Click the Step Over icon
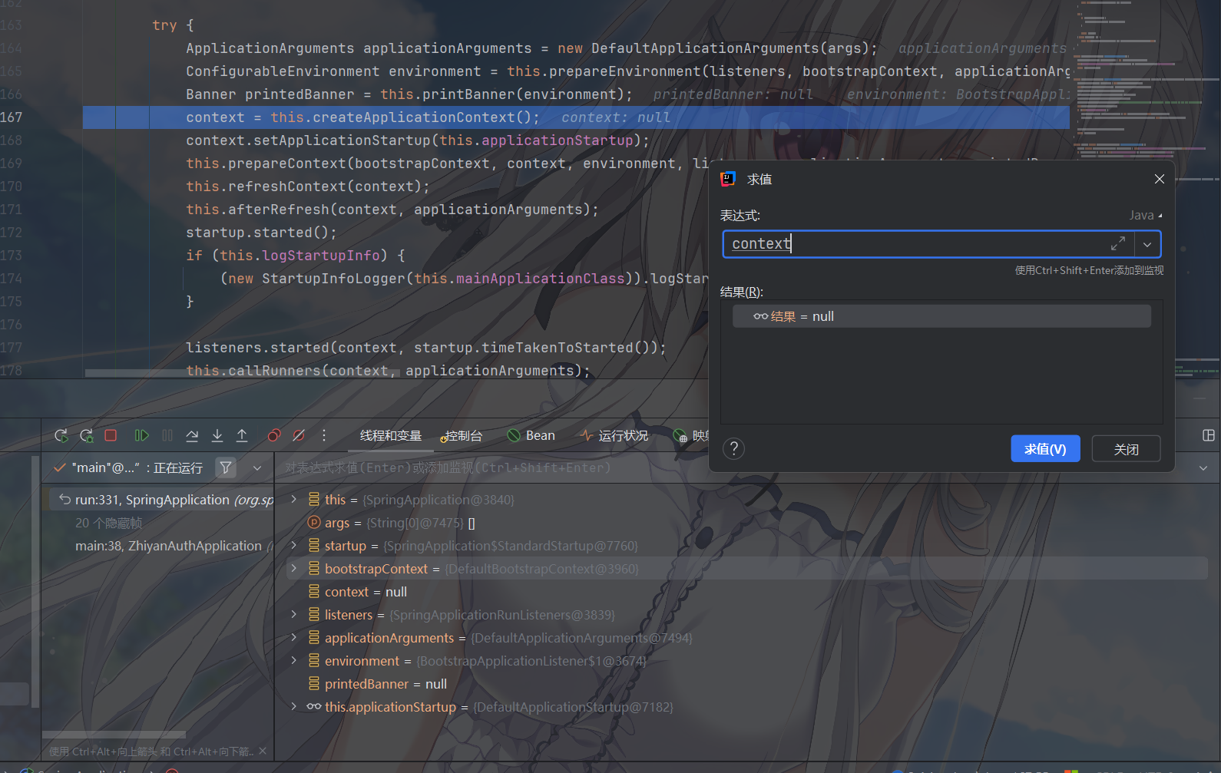The width and height of the screenshot is (1221, 773). pyautogui.click(x=192, y=436)
